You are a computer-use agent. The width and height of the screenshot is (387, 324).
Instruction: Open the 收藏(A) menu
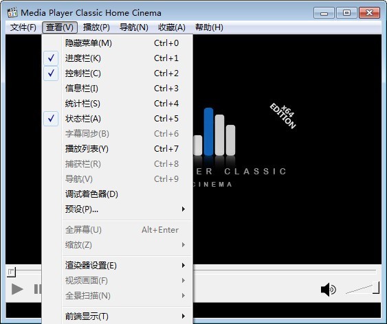172,27
